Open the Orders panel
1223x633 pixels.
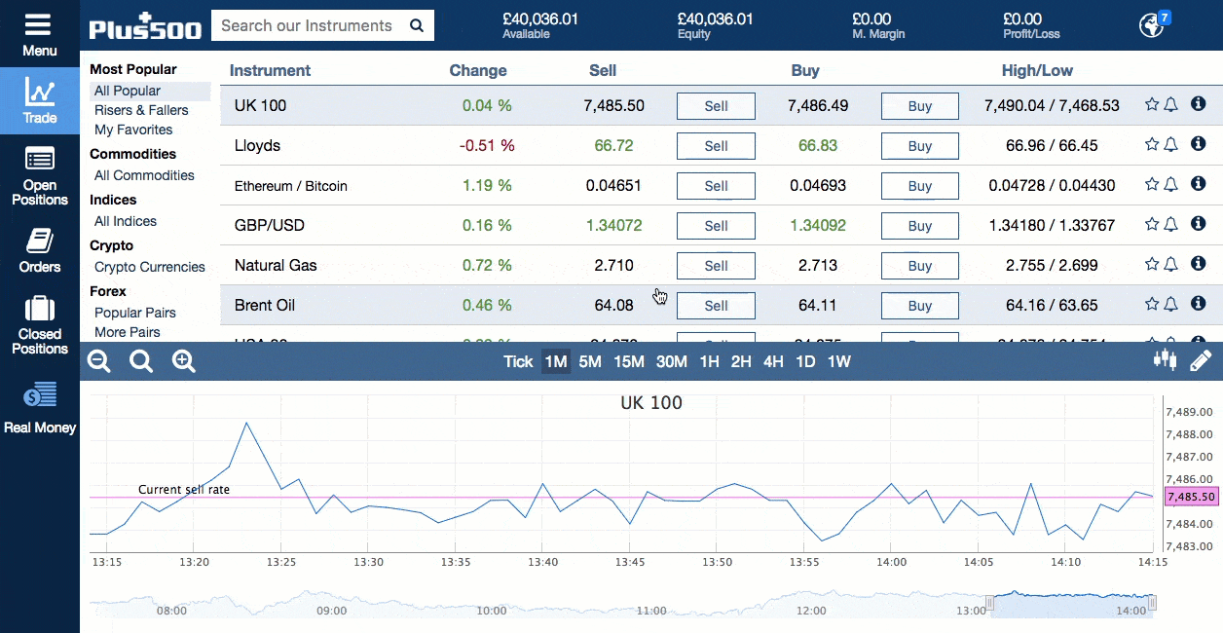39,248
